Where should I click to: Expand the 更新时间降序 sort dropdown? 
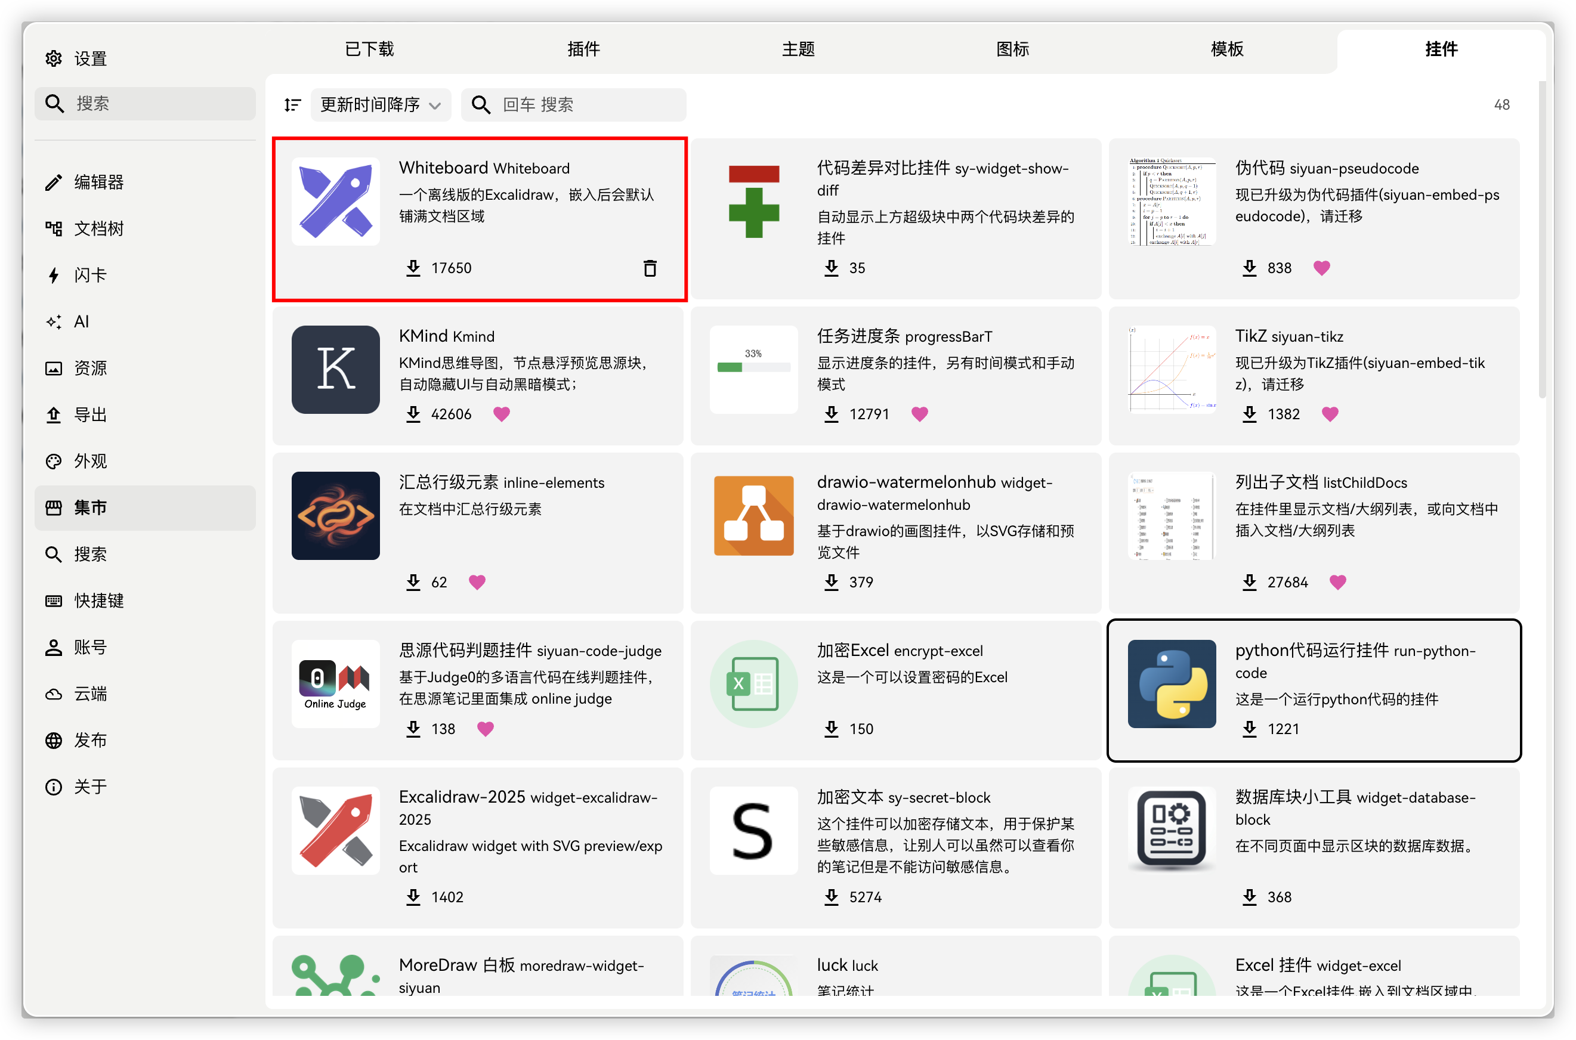[x=381, y=105]
